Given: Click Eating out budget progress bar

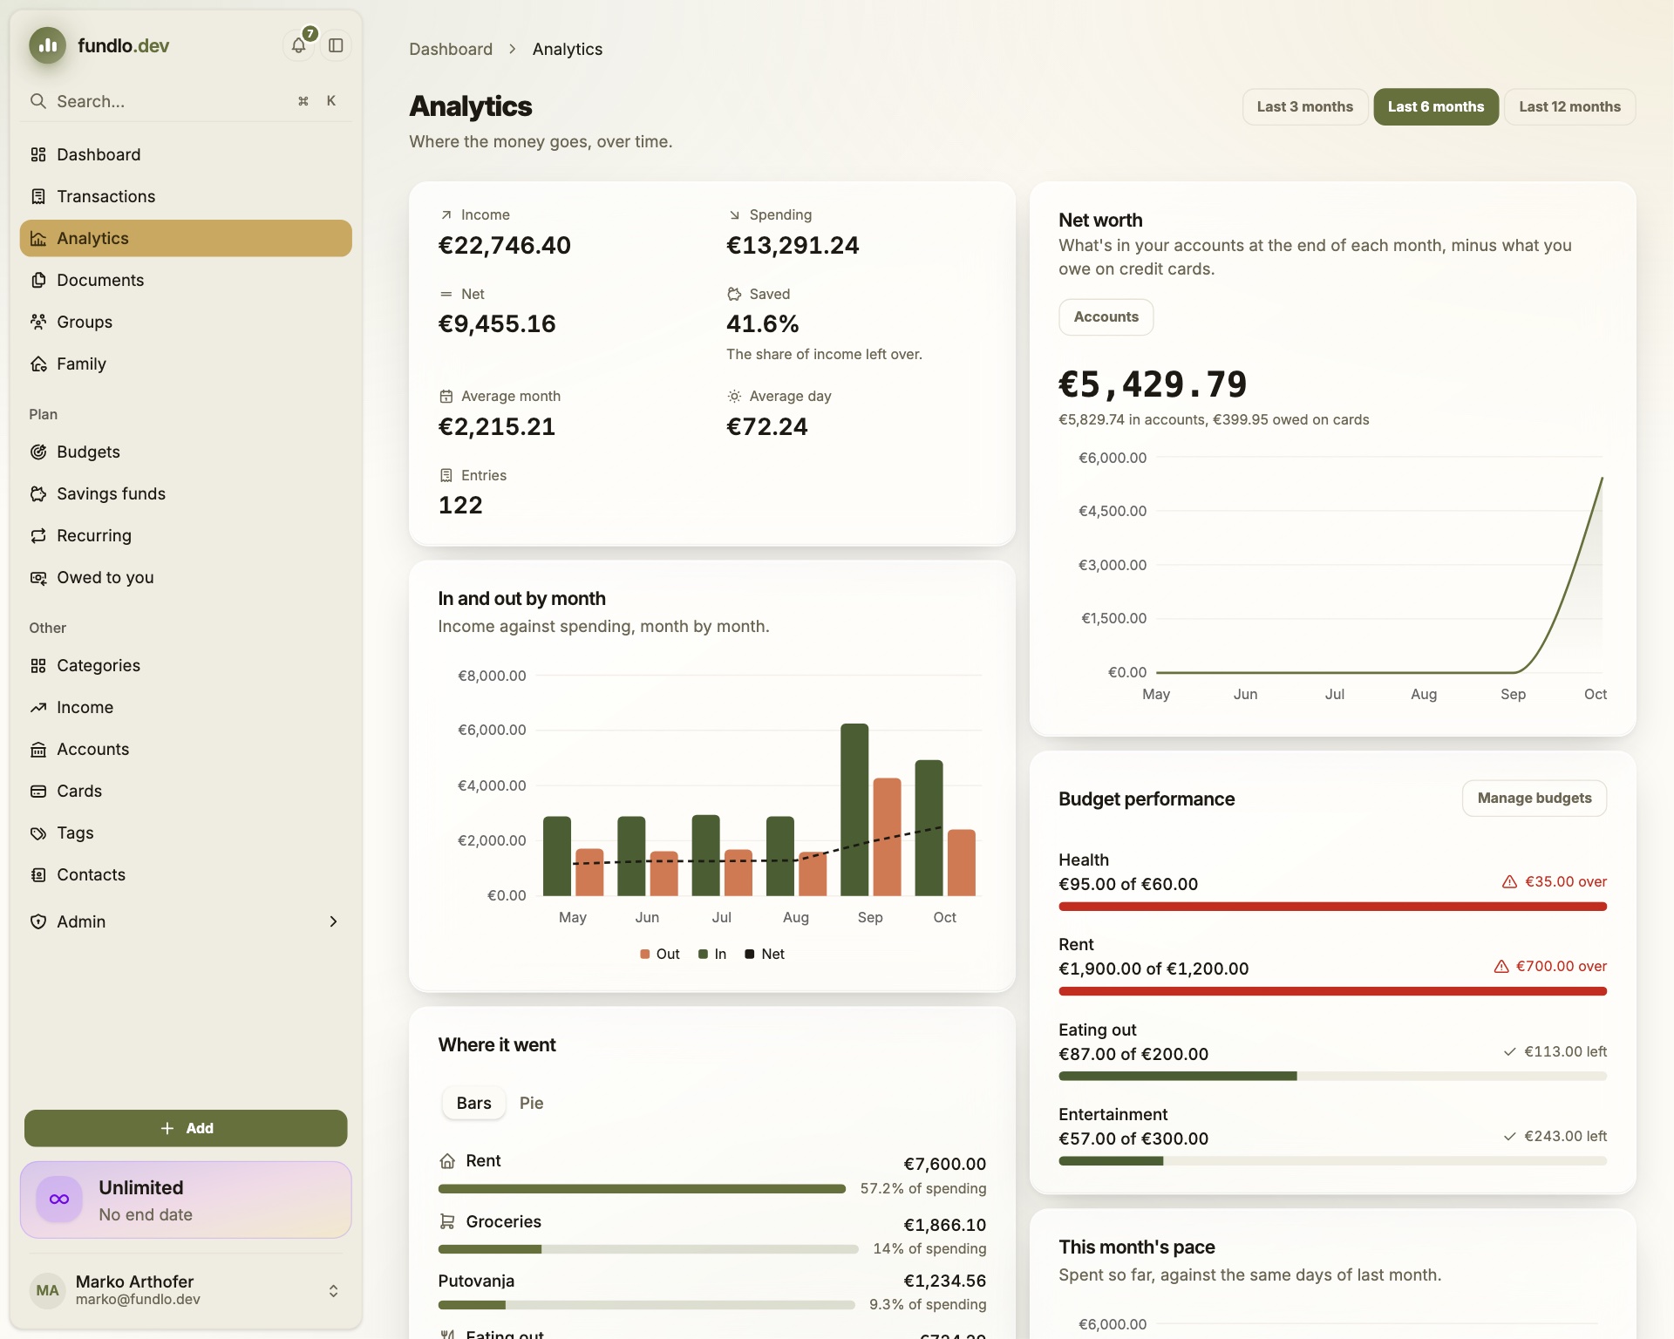Looking at the screenshot, I should coord(1332,1077).
